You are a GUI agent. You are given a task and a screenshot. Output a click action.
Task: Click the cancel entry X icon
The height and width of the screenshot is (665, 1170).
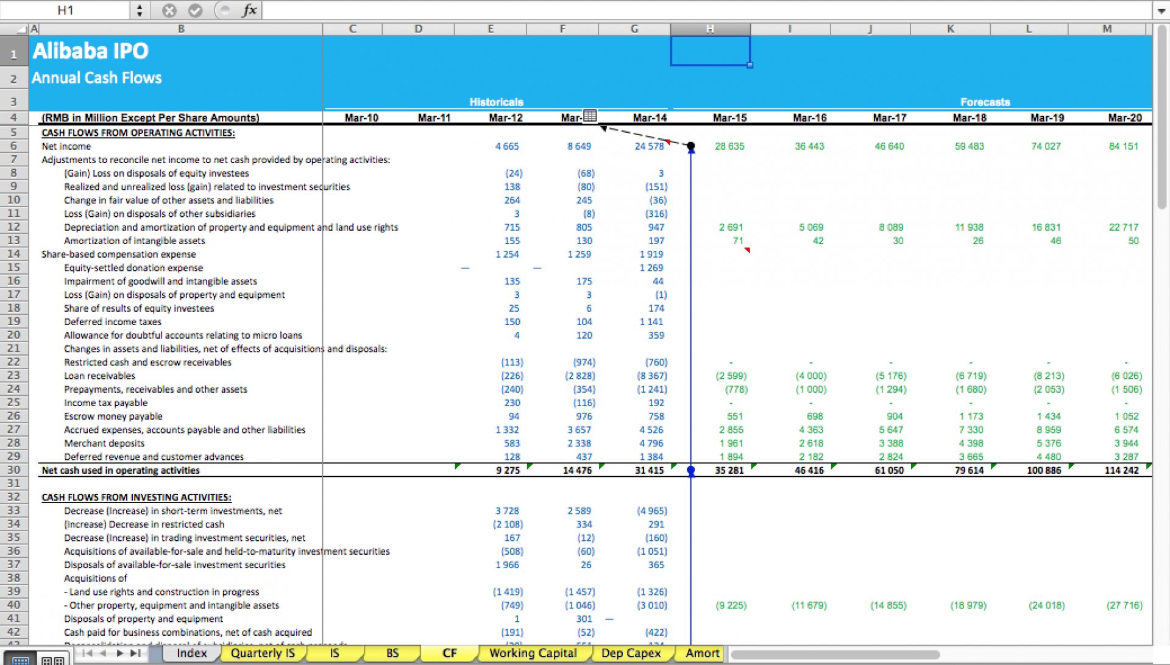coord(169,10)
